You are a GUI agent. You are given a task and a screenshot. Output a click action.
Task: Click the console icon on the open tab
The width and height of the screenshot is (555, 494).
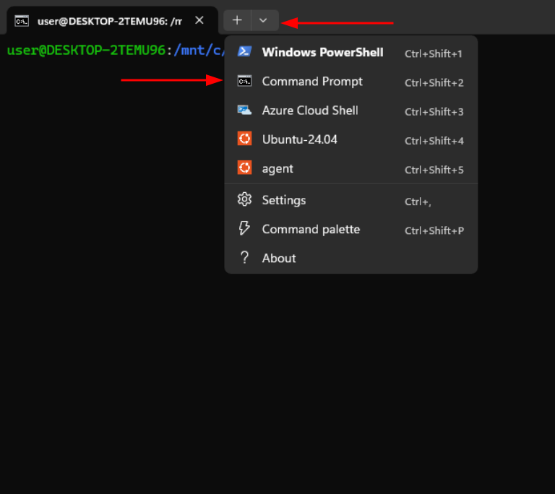(x=22, y=21)
